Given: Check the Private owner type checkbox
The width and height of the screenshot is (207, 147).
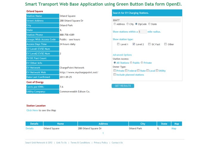Looking at the screenshot, I should pyautogui.click(x=115, y=71).
